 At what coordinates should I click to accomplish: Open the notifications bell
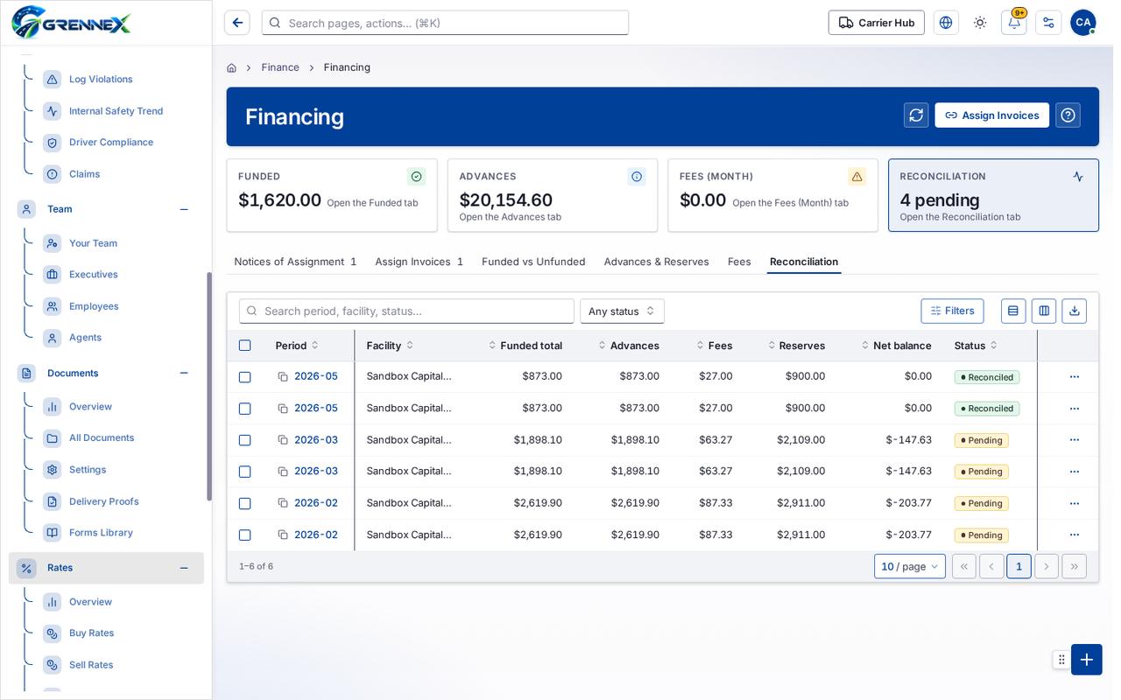point(1014,23)
